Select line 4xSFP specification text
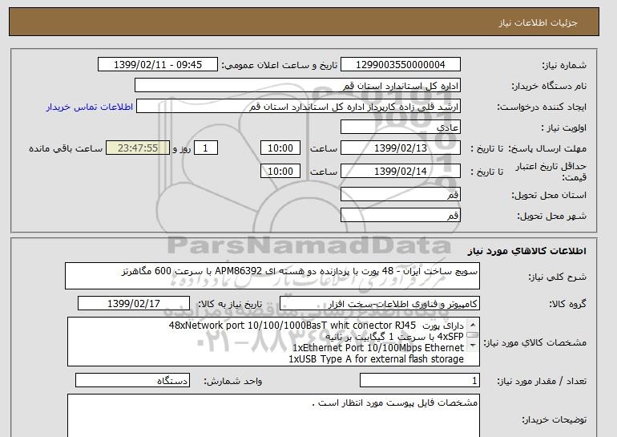This screenshot has width=617, height=437. (394, 337)
